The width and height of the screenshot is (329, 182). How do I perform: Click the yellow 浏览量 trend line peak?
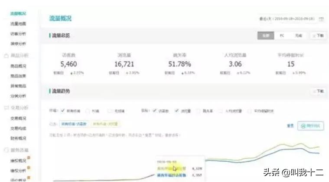click(x=301, y=144)
